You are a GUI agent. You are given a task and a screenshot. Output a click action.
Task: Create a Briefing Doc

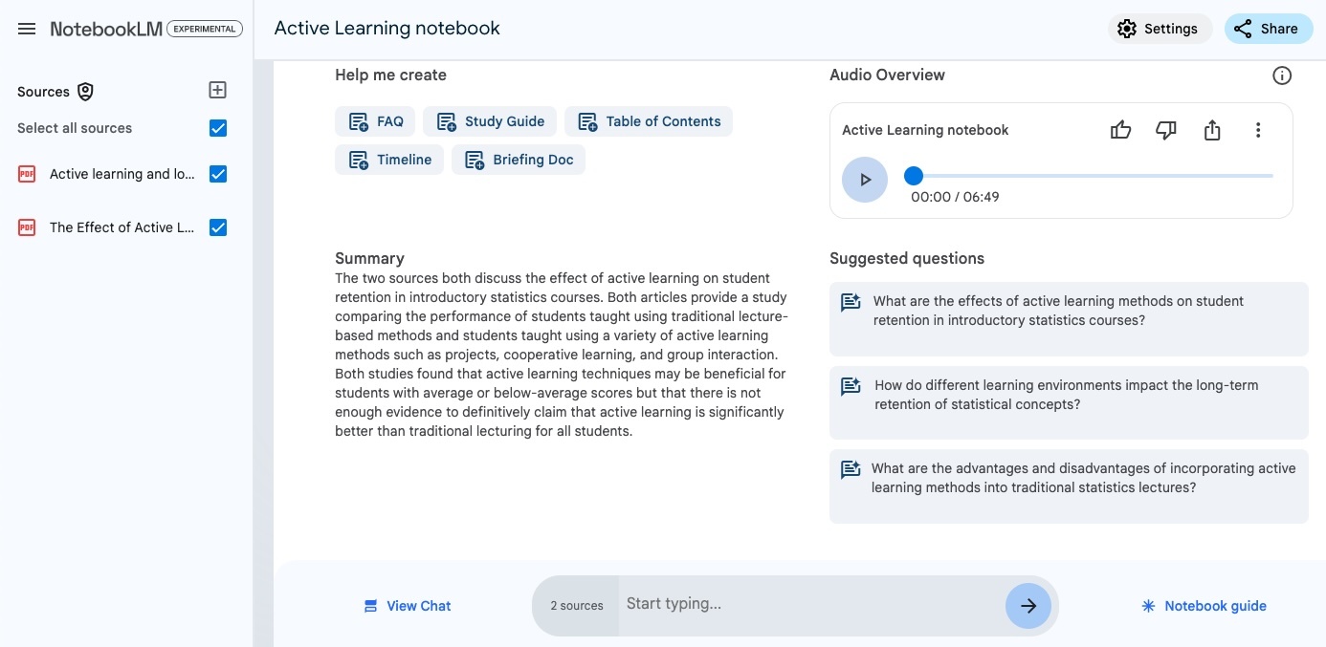519,160
